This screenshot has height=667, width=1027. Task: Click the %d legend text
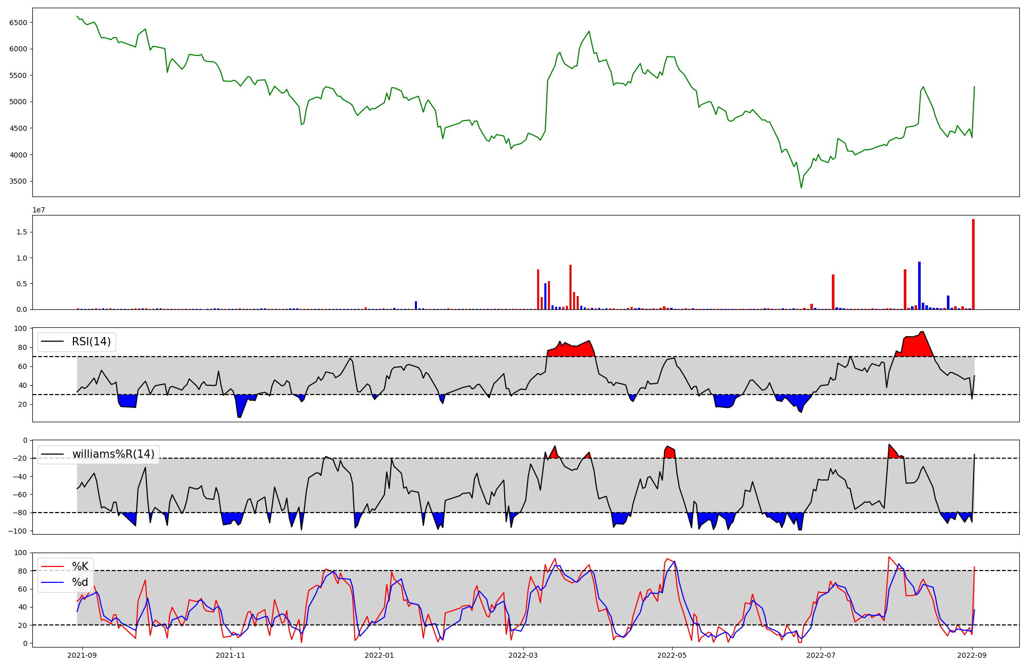click(80, 582)
